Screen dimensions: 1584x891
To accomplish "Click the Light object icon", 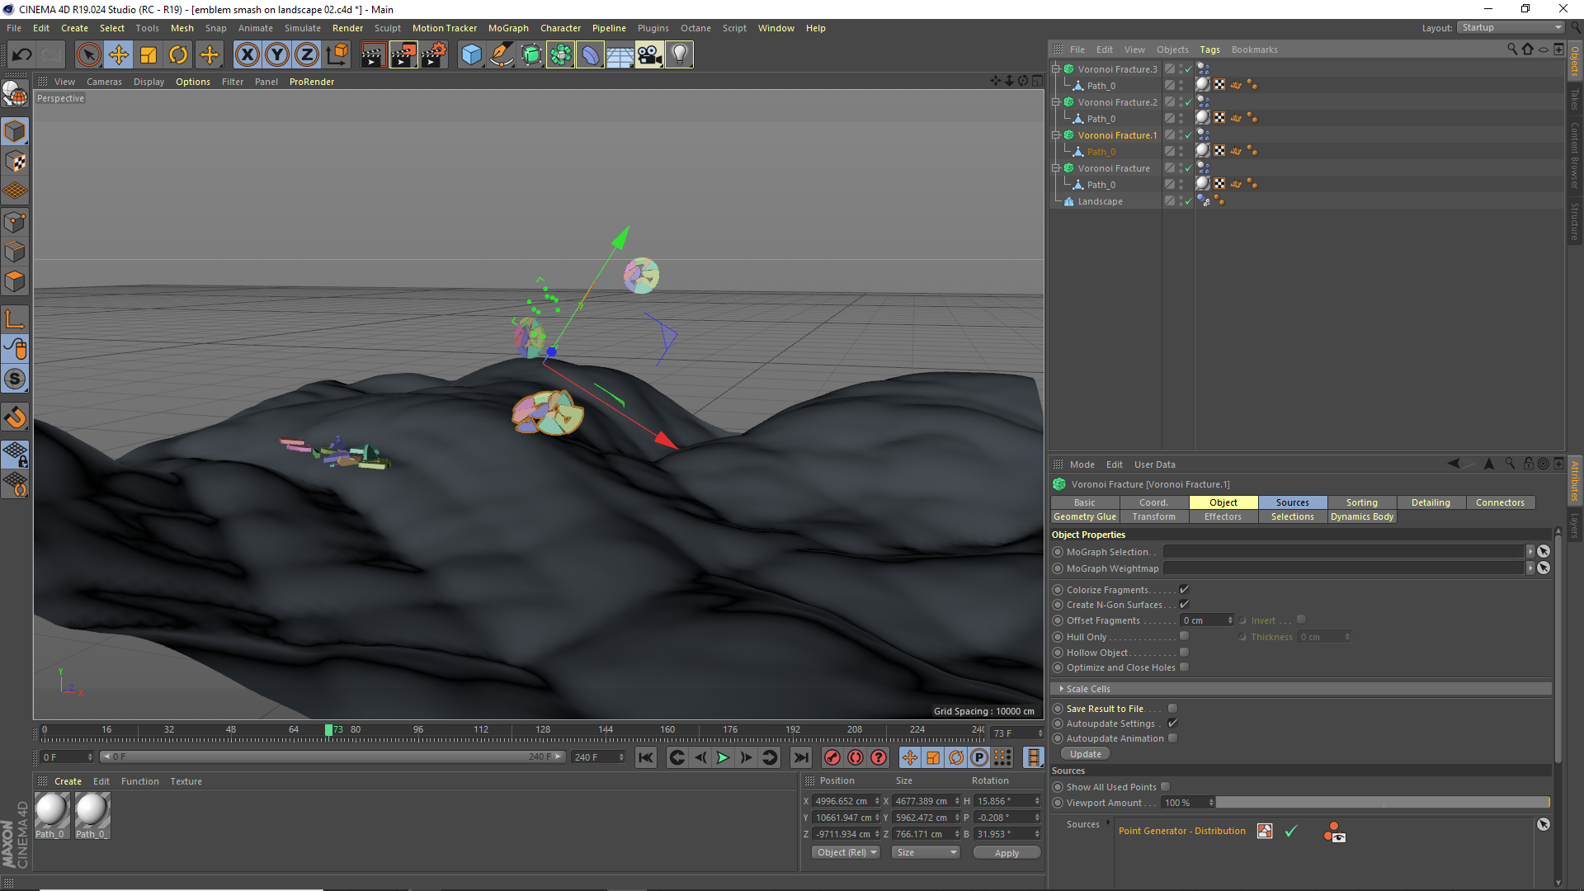I will 679,55.
